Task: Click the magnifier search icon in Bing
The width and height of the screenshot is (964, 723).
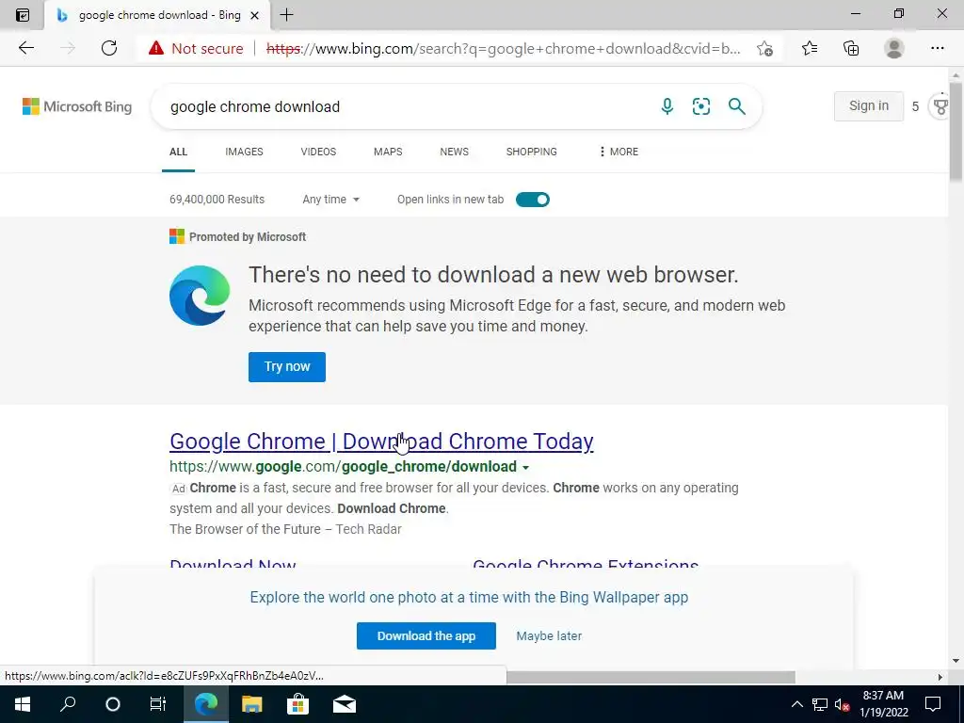Action: click(736, 106)
